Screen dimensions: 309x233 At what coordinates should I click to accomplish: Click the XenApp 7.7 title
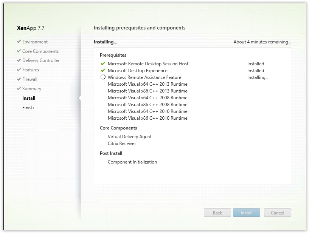(31, 28)
